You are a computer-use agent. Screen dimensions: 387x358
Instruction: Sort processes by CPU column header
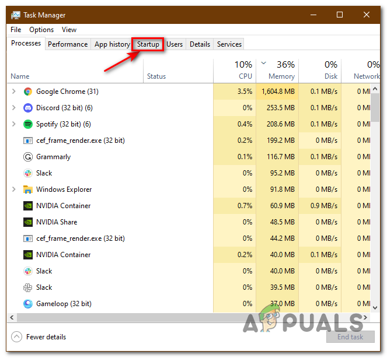click(235, 71)
